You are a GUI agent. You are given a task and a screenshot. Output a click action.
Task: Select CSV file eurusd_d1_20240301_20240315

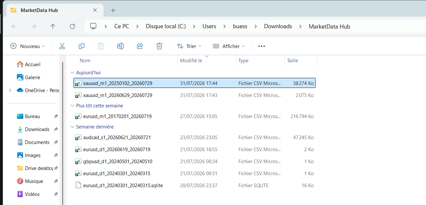tap(194, 174)
